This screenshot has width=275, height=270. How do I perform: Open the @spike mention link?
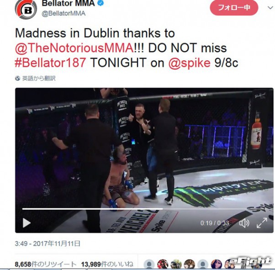189,63
